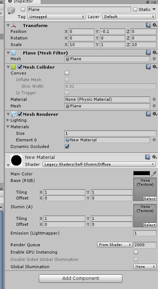Collapse the Transform component foldout

click(8, 26)
